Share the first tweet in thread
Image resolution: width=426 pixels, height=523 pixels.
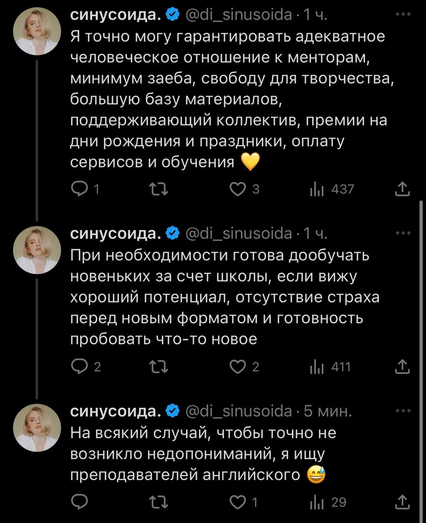[x=402, y=189]
